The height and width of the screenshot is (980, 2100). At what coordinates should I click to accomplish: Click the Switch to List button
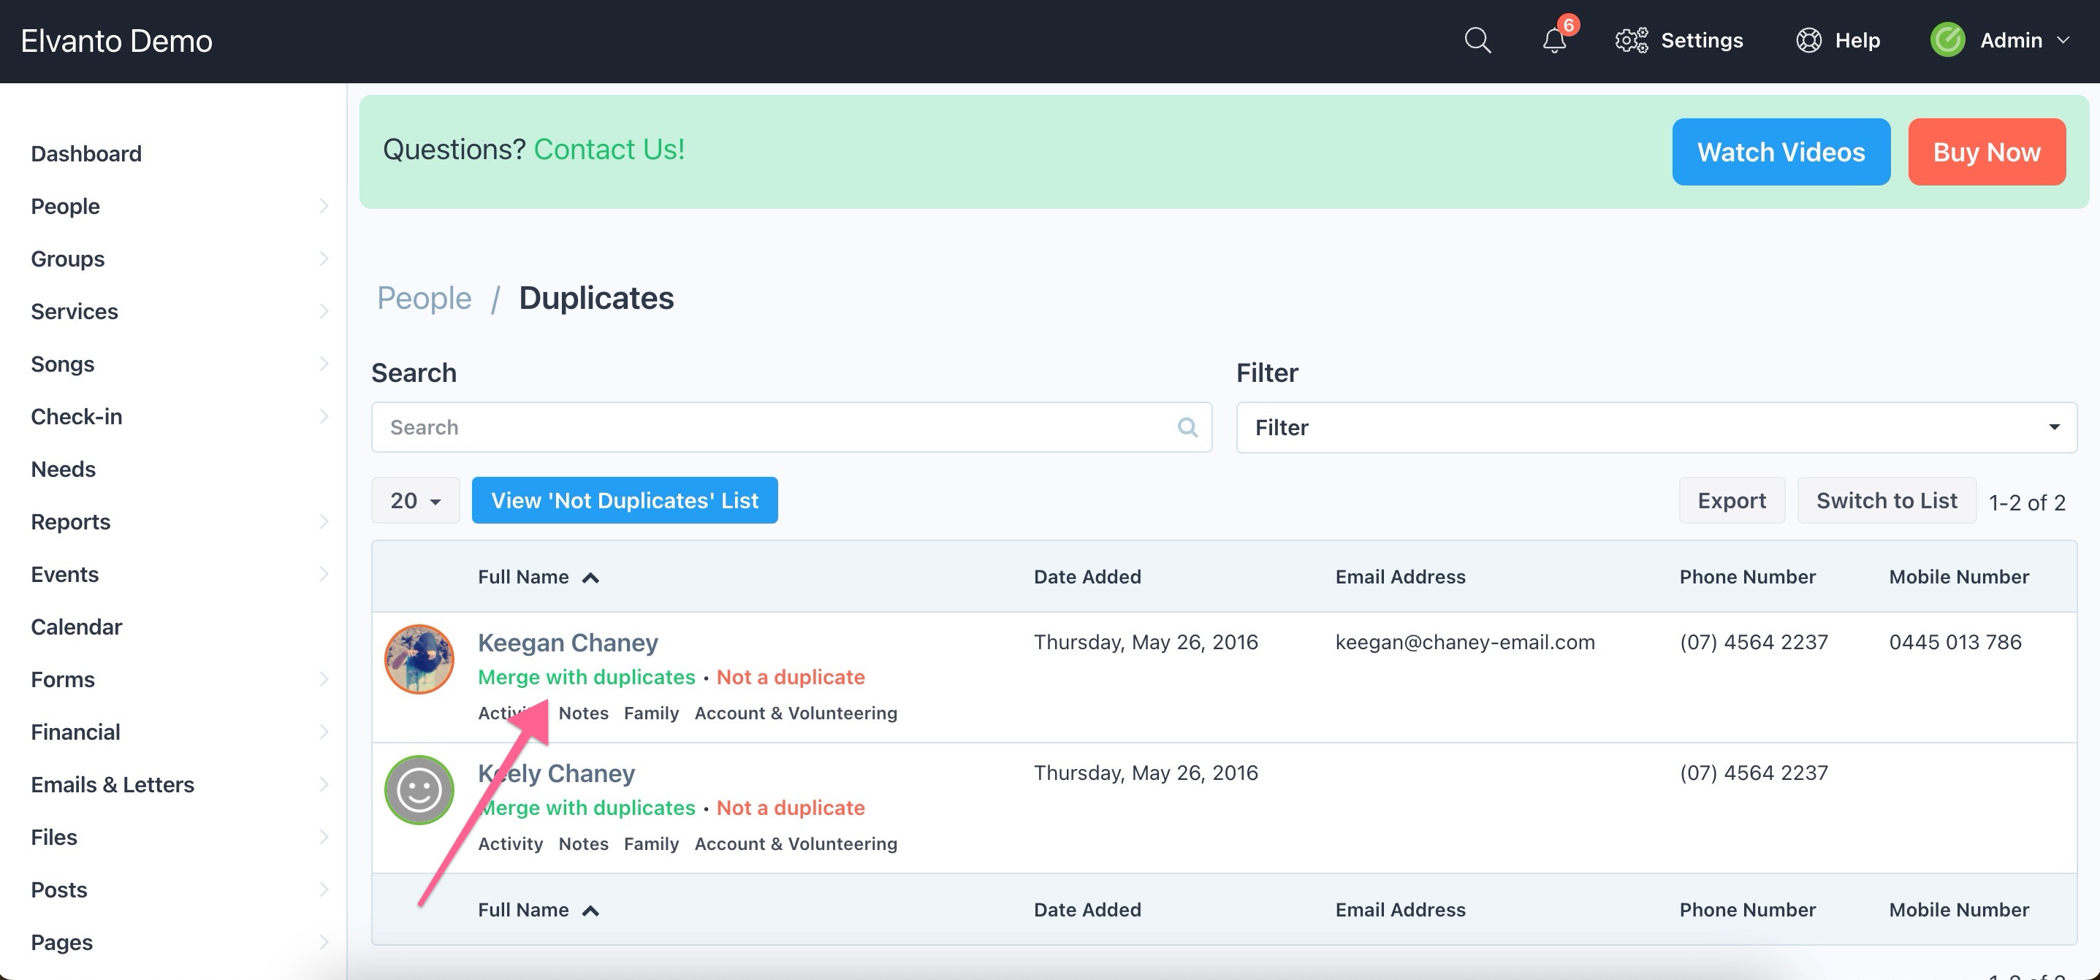[1886, 500]
